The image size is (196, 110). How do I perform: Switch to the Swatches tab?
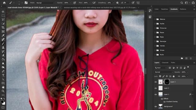click(164, 9)
